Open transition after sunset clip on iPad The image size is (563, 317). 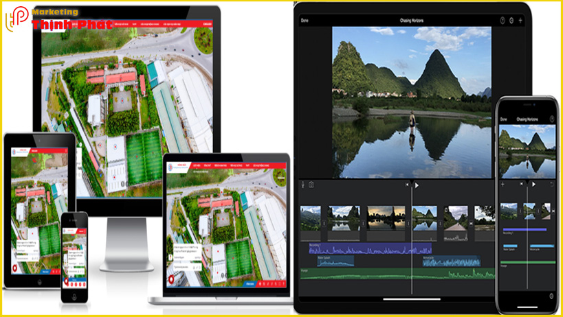coord(408,224)
